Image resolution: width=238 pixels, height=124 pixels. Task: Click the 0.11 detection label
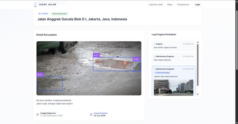pos(40,75)
